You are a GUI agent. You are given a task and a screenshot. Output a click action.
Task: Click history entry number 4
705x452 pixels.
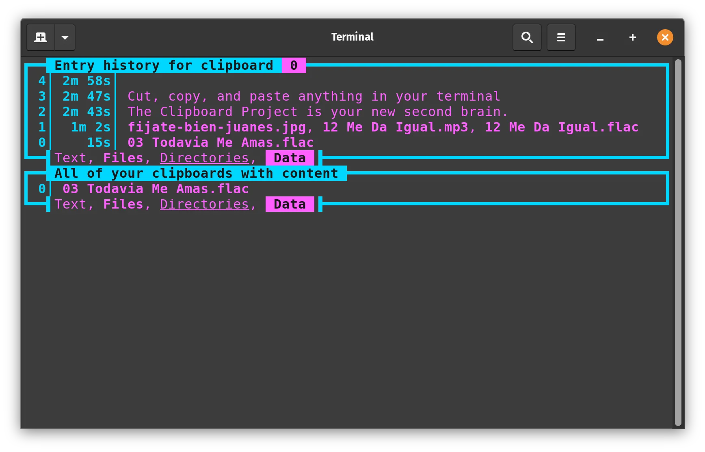(x=42, y=81)
